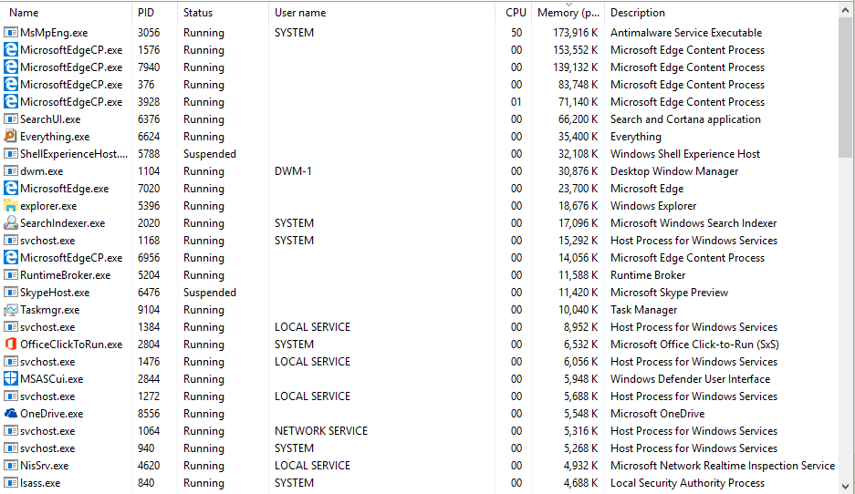Select the Microsoft Skype Preview description
855x494 pixels.
[x=669, y=293]
